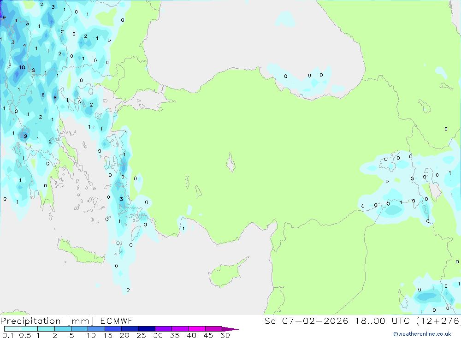Click the '6' precipitation value on the map
The width and height of the screenshot is (461, 338).
pos(43,95)
